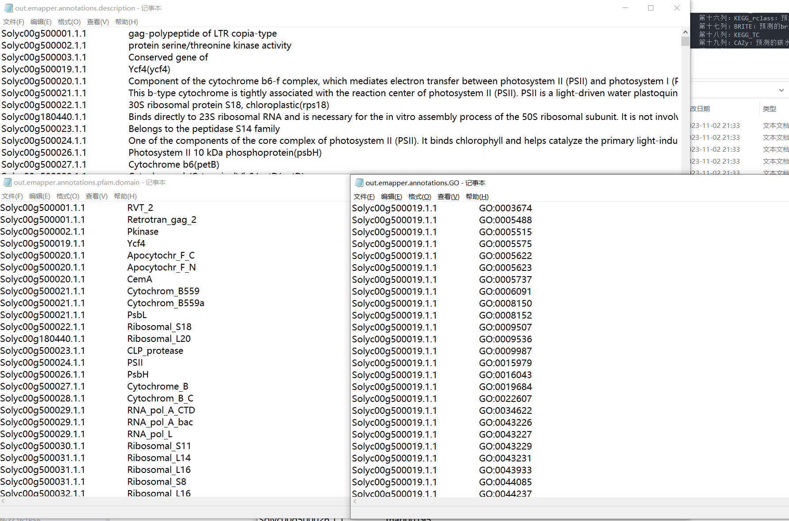This screenshot has height=521, width=789.
Task: Click Notepad icon of description window title
Action: 8,8
